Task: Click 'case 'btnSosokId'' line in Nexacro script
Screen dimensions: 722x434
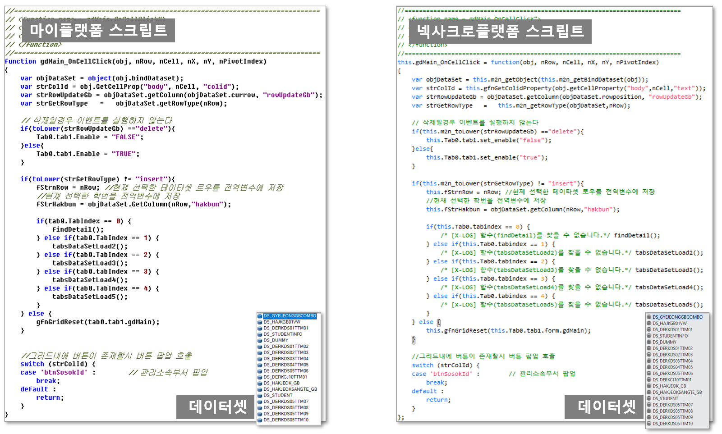Action: point(493,374)
